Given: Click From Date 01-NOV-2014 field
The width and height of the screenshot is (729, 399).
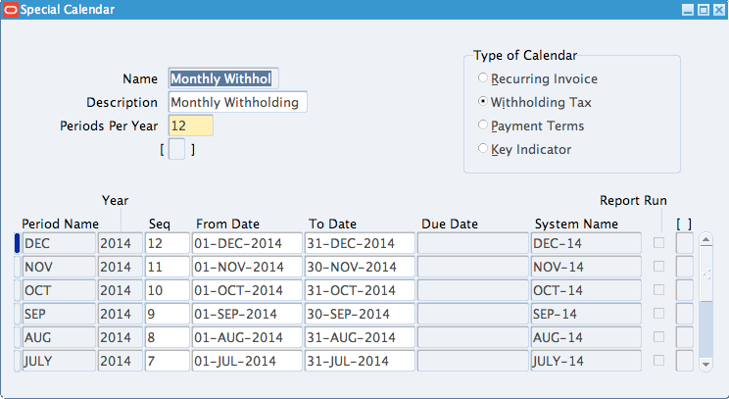Looking at the screenshot, I should (247, 267).
